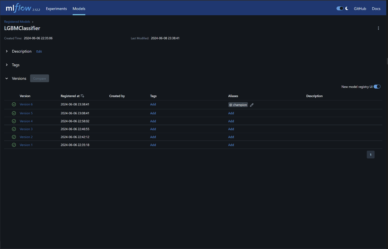The image size is (388, 249).
Task: Collapse the Versions section chevron
Action: pyautogui.click(x=7, y=78)
